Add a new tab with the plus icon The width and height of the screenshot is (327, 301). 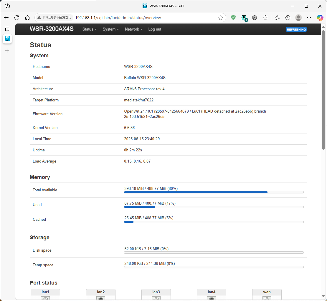pos(7,51)
